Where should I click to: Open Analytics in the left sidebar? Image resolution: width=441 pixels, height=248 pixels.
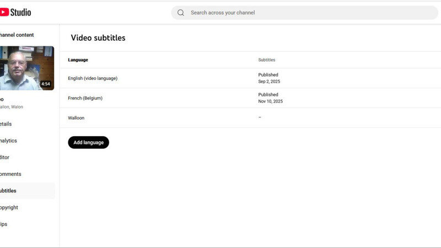pos(8,141)
